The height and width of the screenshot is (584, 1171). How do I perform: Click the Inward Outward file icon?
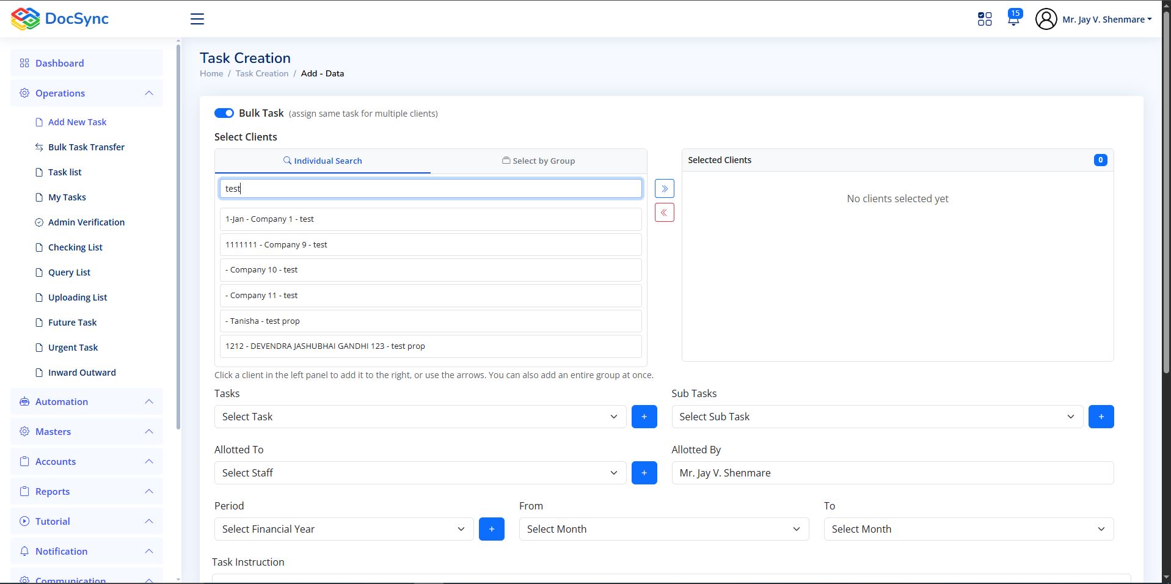pyautogui.click(x=39, y=373)
